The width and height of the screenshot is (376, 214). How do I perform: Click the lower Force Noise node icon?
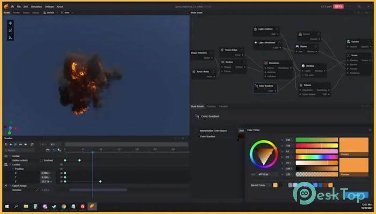194,72
